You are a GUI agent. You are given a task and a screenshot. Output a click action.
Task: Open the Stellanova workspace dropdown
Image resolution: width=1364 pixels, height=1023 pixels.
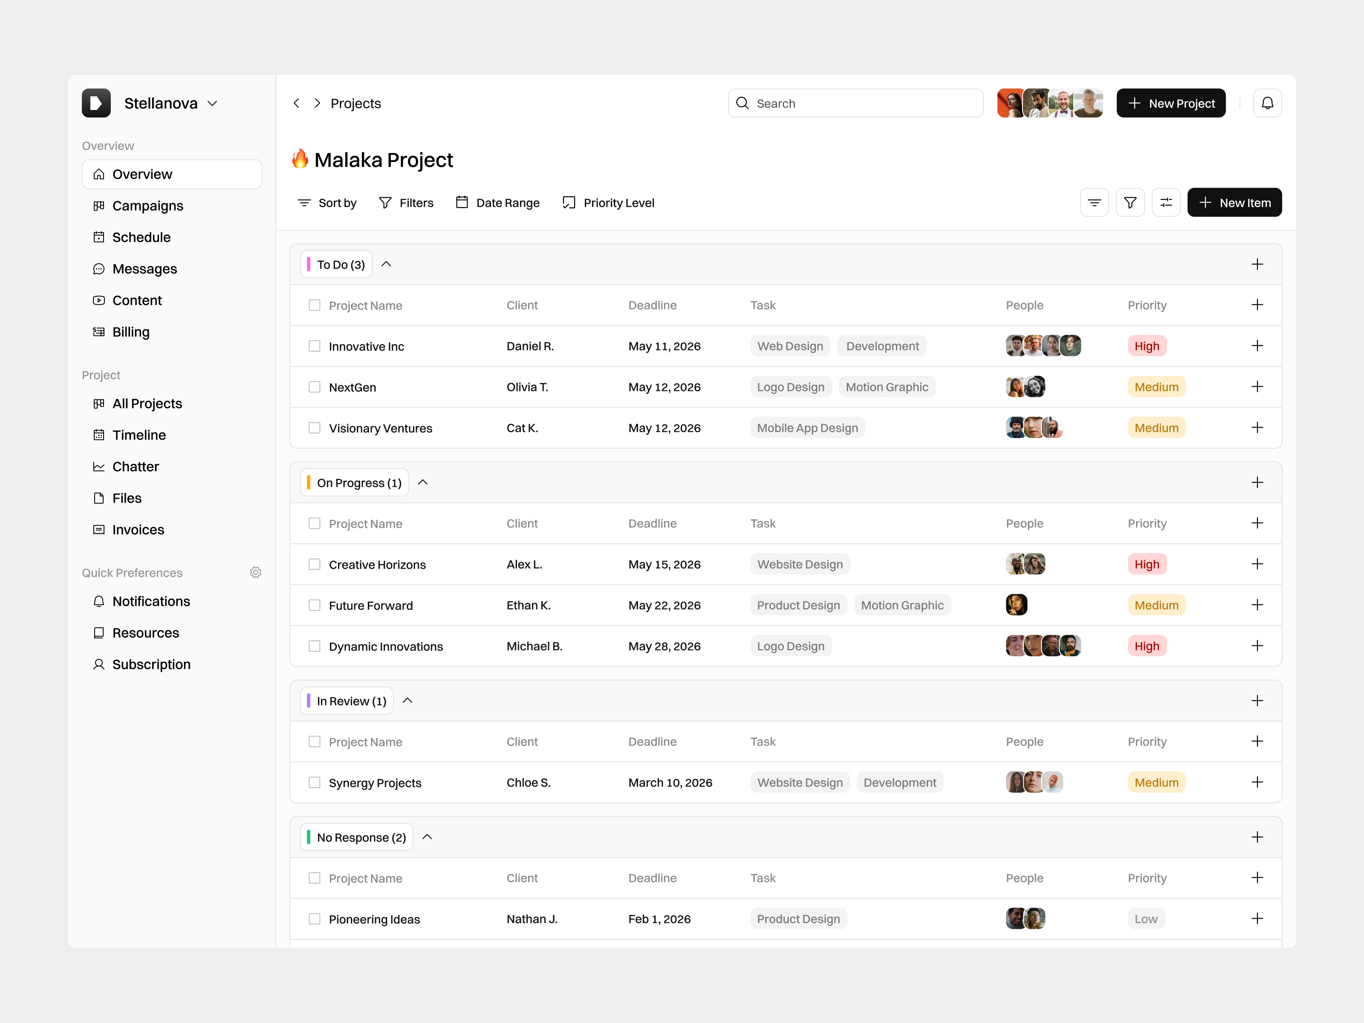tap(212, 104)
